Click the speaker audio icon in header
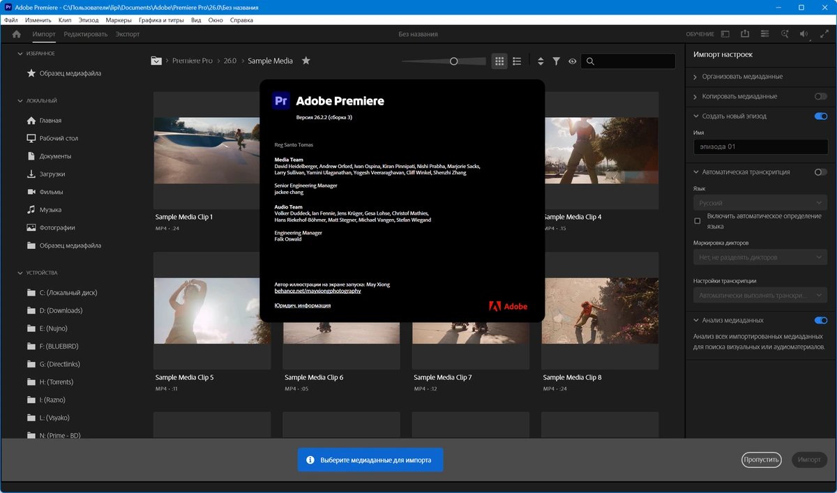837x493 pixels. [x=805, y=33]
